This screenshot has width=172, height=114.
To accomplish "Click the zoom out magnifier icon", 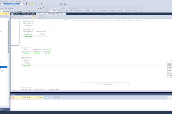I will (x=16, y=17).
